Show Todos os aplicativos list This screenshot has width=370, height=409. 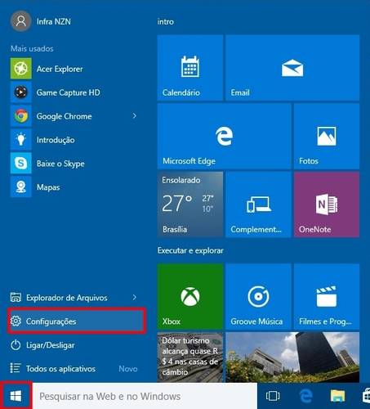74,369
